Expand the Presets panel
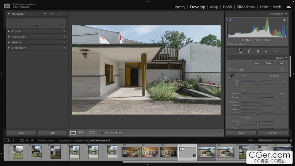This screenshot has height=166, width=295. [x=9, y=31]
